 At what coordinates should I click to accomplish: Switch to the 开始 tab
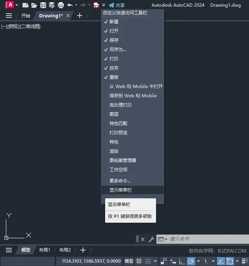26,16
